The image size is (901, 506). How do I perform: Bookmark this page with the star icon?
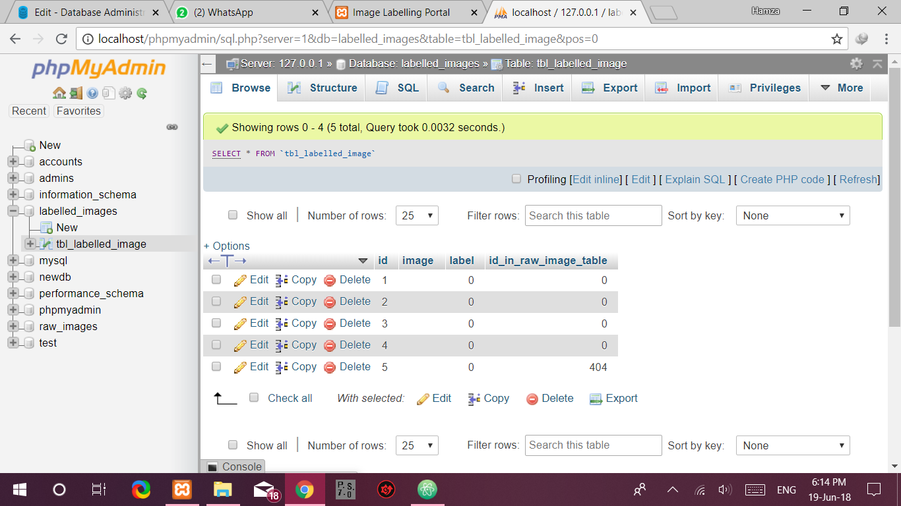tap(837, 39)
